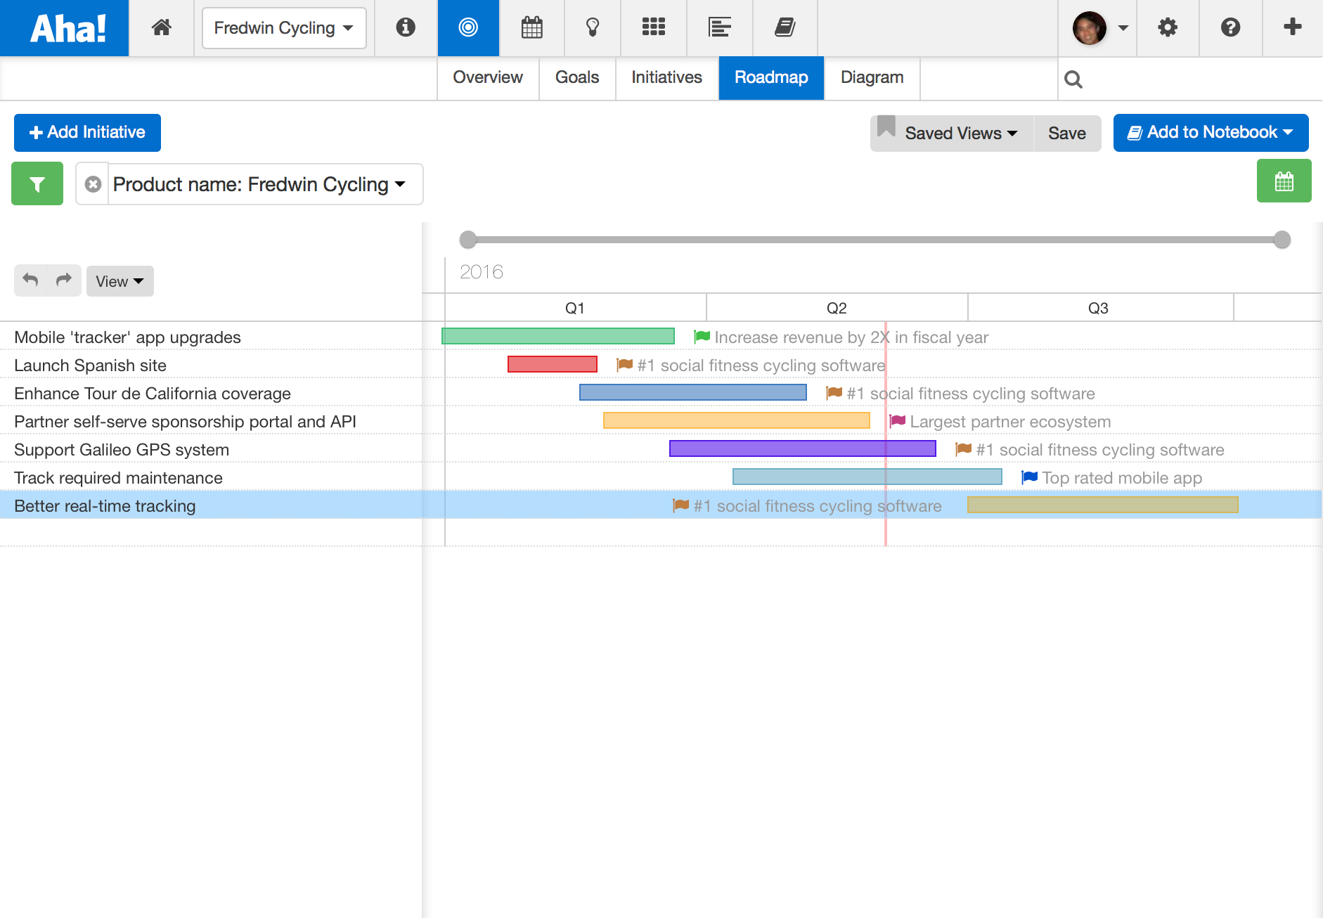Open the strategy target icon
Screen dimensions: 1323x918
click(468, 27)
